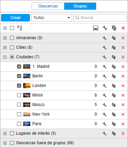Switch to the Geocercas tab

click(48, 6)
